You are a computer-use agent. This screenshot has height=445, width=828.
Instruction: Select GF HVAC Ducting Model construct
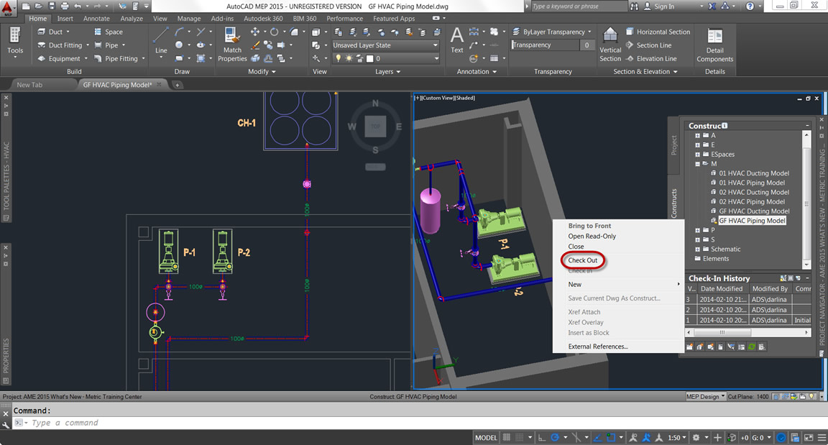tap(753, 211)
